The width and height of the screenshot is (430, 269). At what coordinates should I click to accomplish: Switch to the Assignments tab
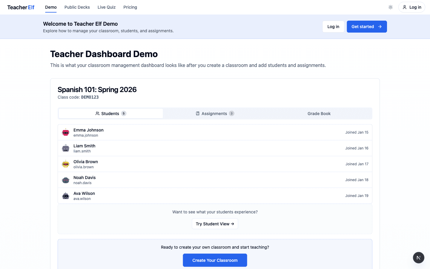pos(215,114)
